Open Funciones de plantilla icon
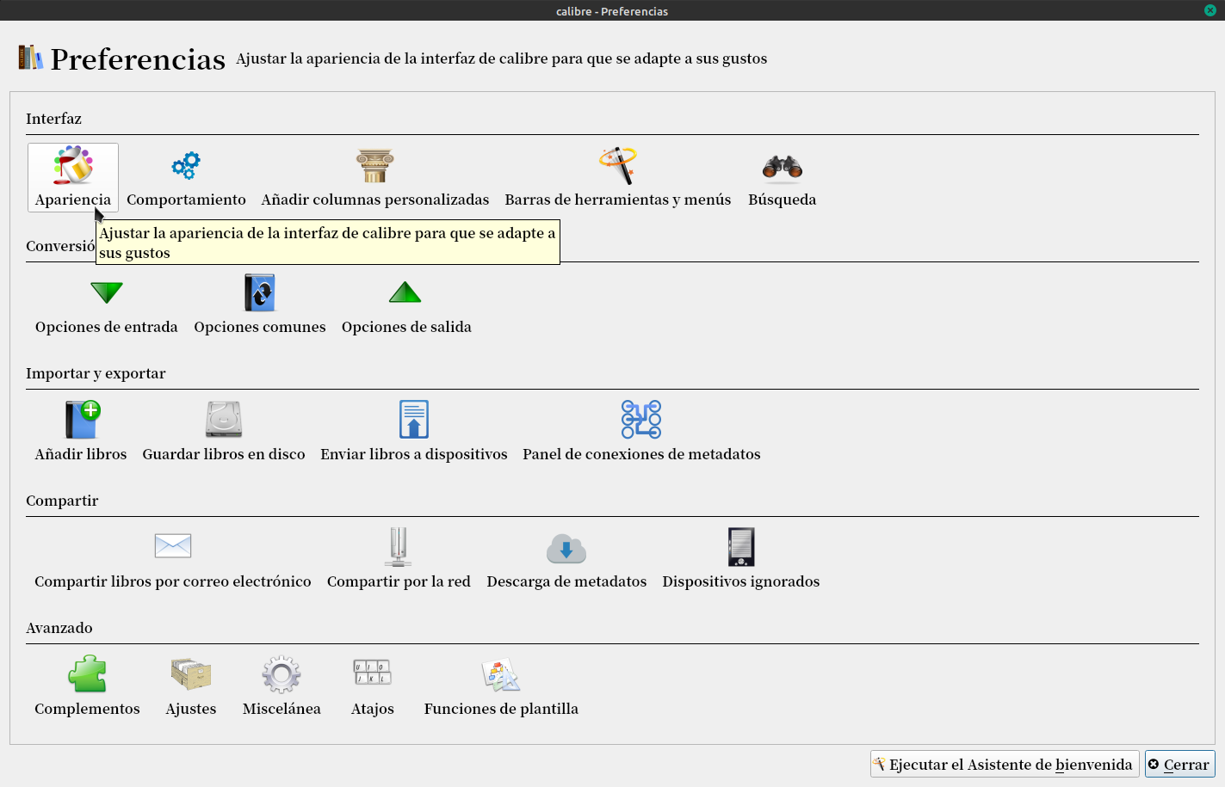This screenshot has height=787, width=1225. tap(501, 675)
